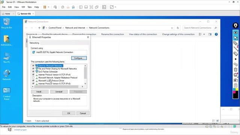Select the Network desktop icon
This screenshot has width=240, height=135.
pyautogui.click(x=7, y=75)
